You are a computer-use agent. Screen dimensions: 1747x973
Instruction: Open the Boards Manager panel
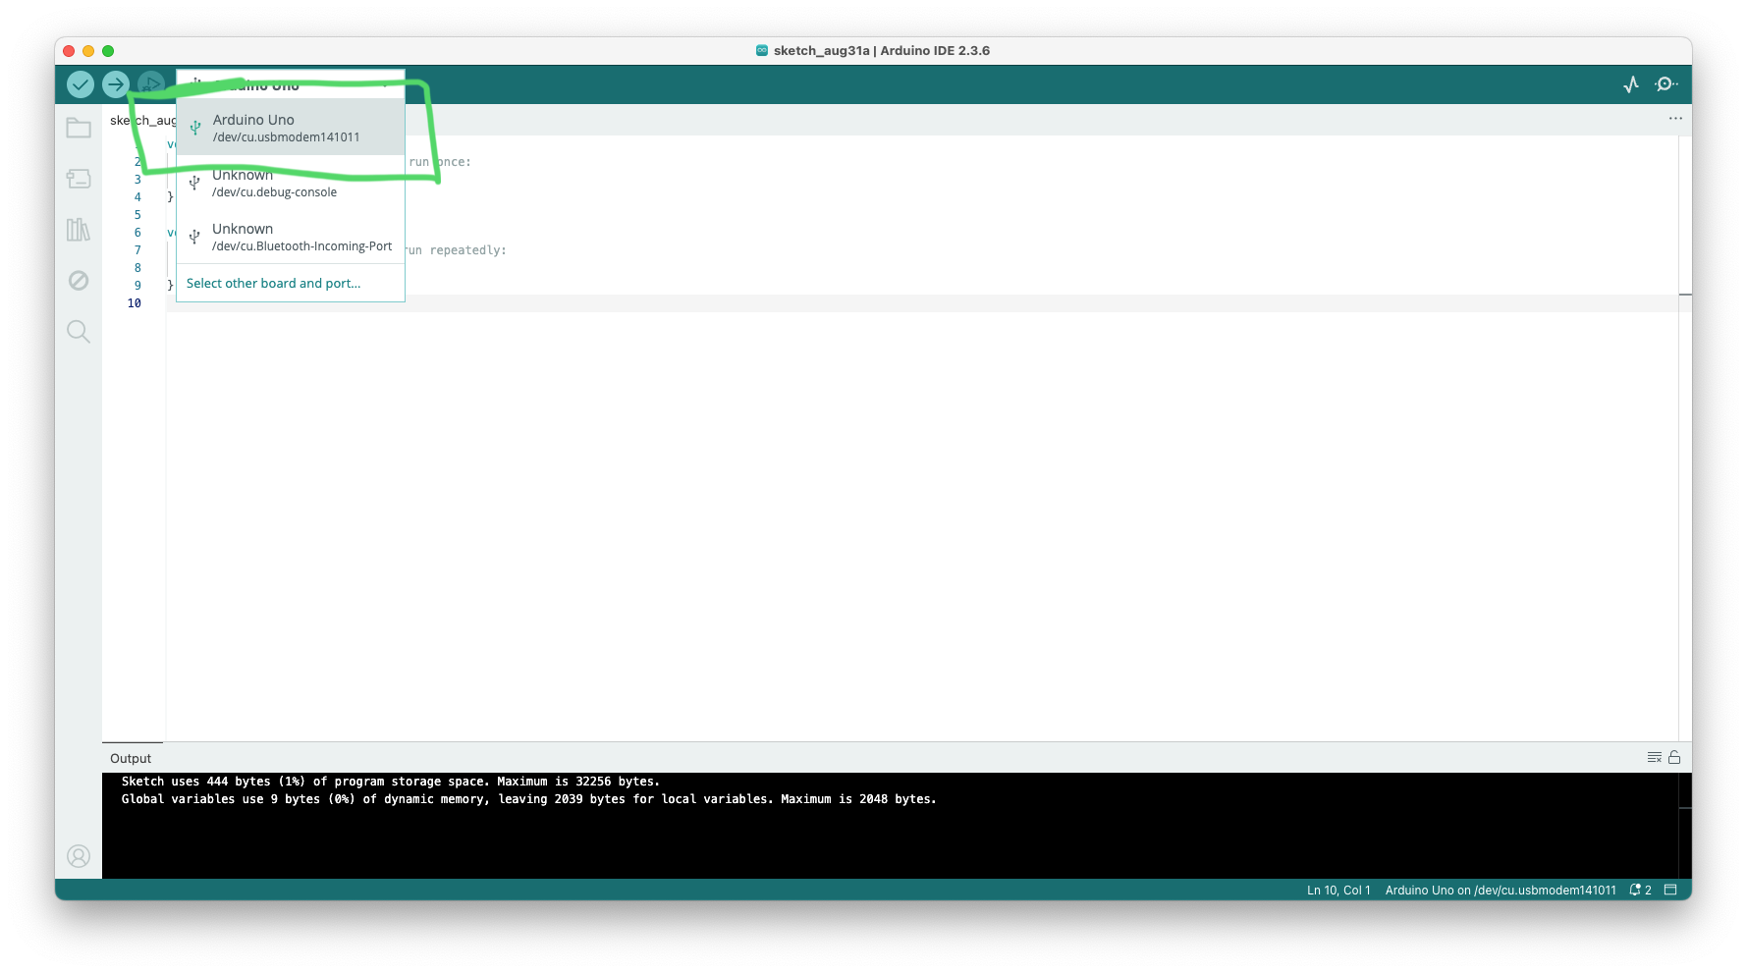click(79, 179)
